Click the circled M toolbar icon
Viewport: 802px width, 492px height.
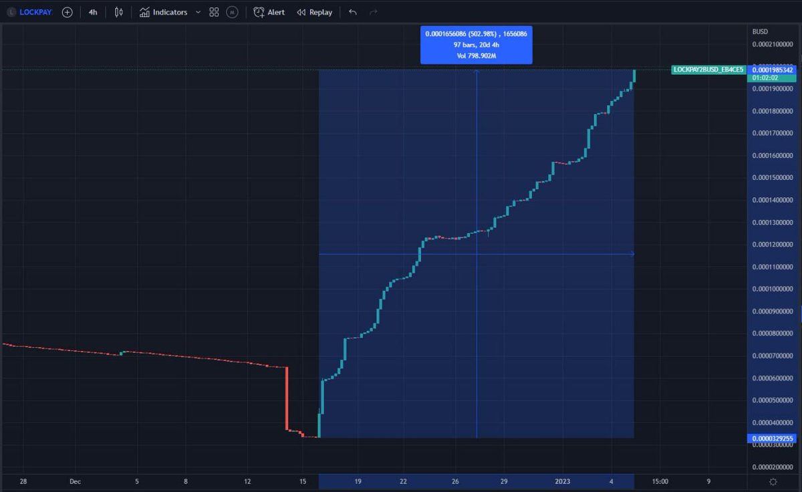(232, 12)
